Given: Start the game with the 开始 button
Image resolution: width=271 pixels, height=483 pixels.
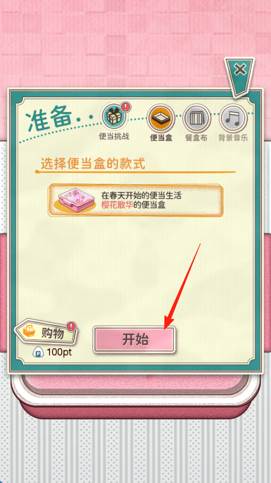Looking at the screenshot, I should (134, 340).
